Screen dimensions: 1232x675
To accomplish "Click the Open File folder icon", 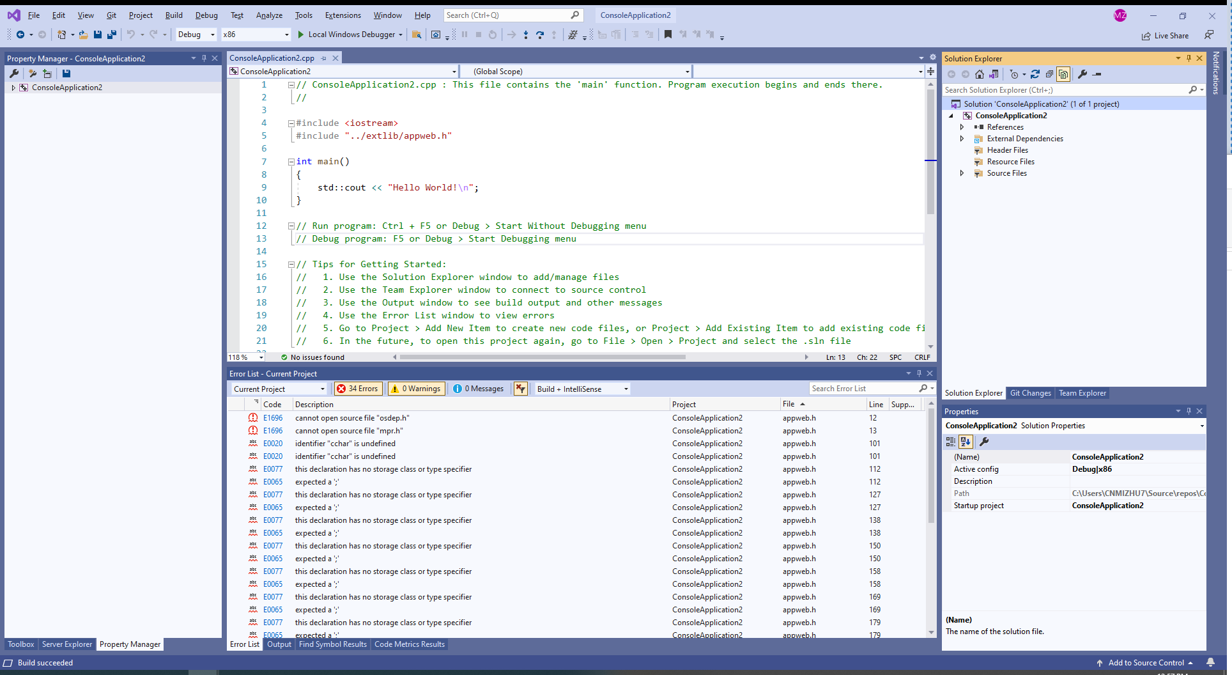I will coord(83,35).
